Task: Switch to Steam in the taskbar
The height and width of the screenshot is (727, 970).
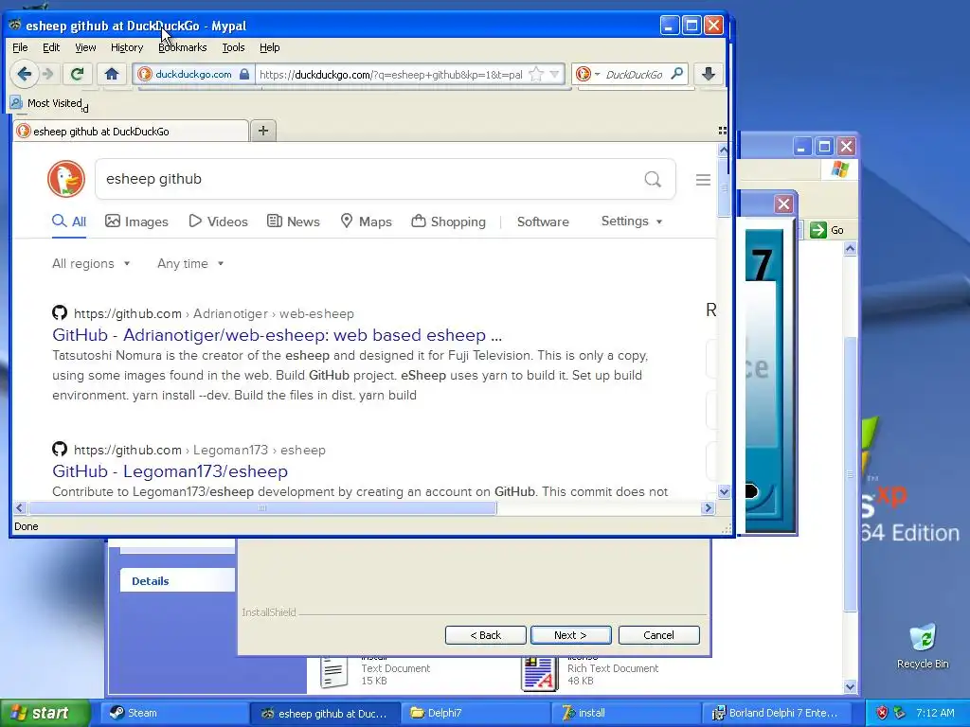Action: click(175, 713)
